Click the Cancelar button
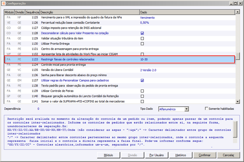This screenshot has width=244, height=162. tap(228, 155)
